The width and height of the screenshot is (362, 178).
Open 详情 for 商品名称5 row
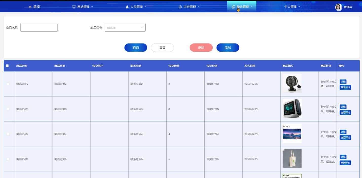click(x=343, y=157)
